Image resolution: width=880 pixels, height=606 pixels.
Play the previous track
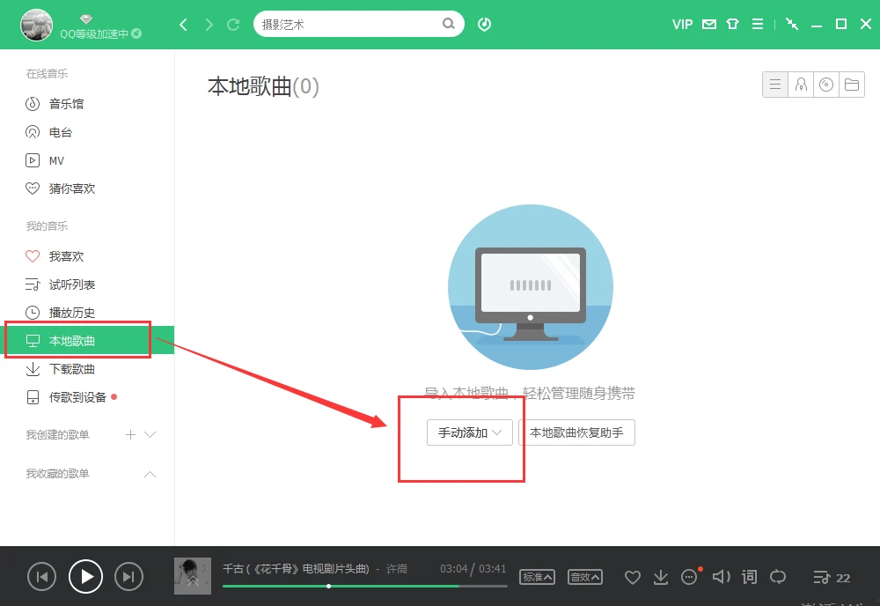tap(41, 577)
